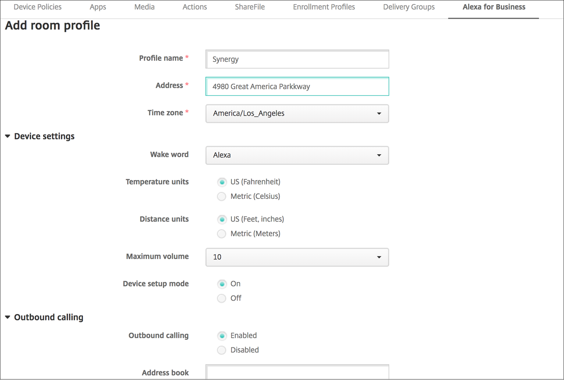Open the ShareFile tab
The width and height of the screenshot is (564, 380).
(x=250, y=7)
